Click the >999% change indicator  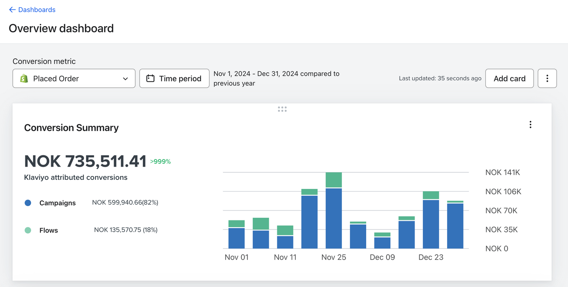click(161, 162)
